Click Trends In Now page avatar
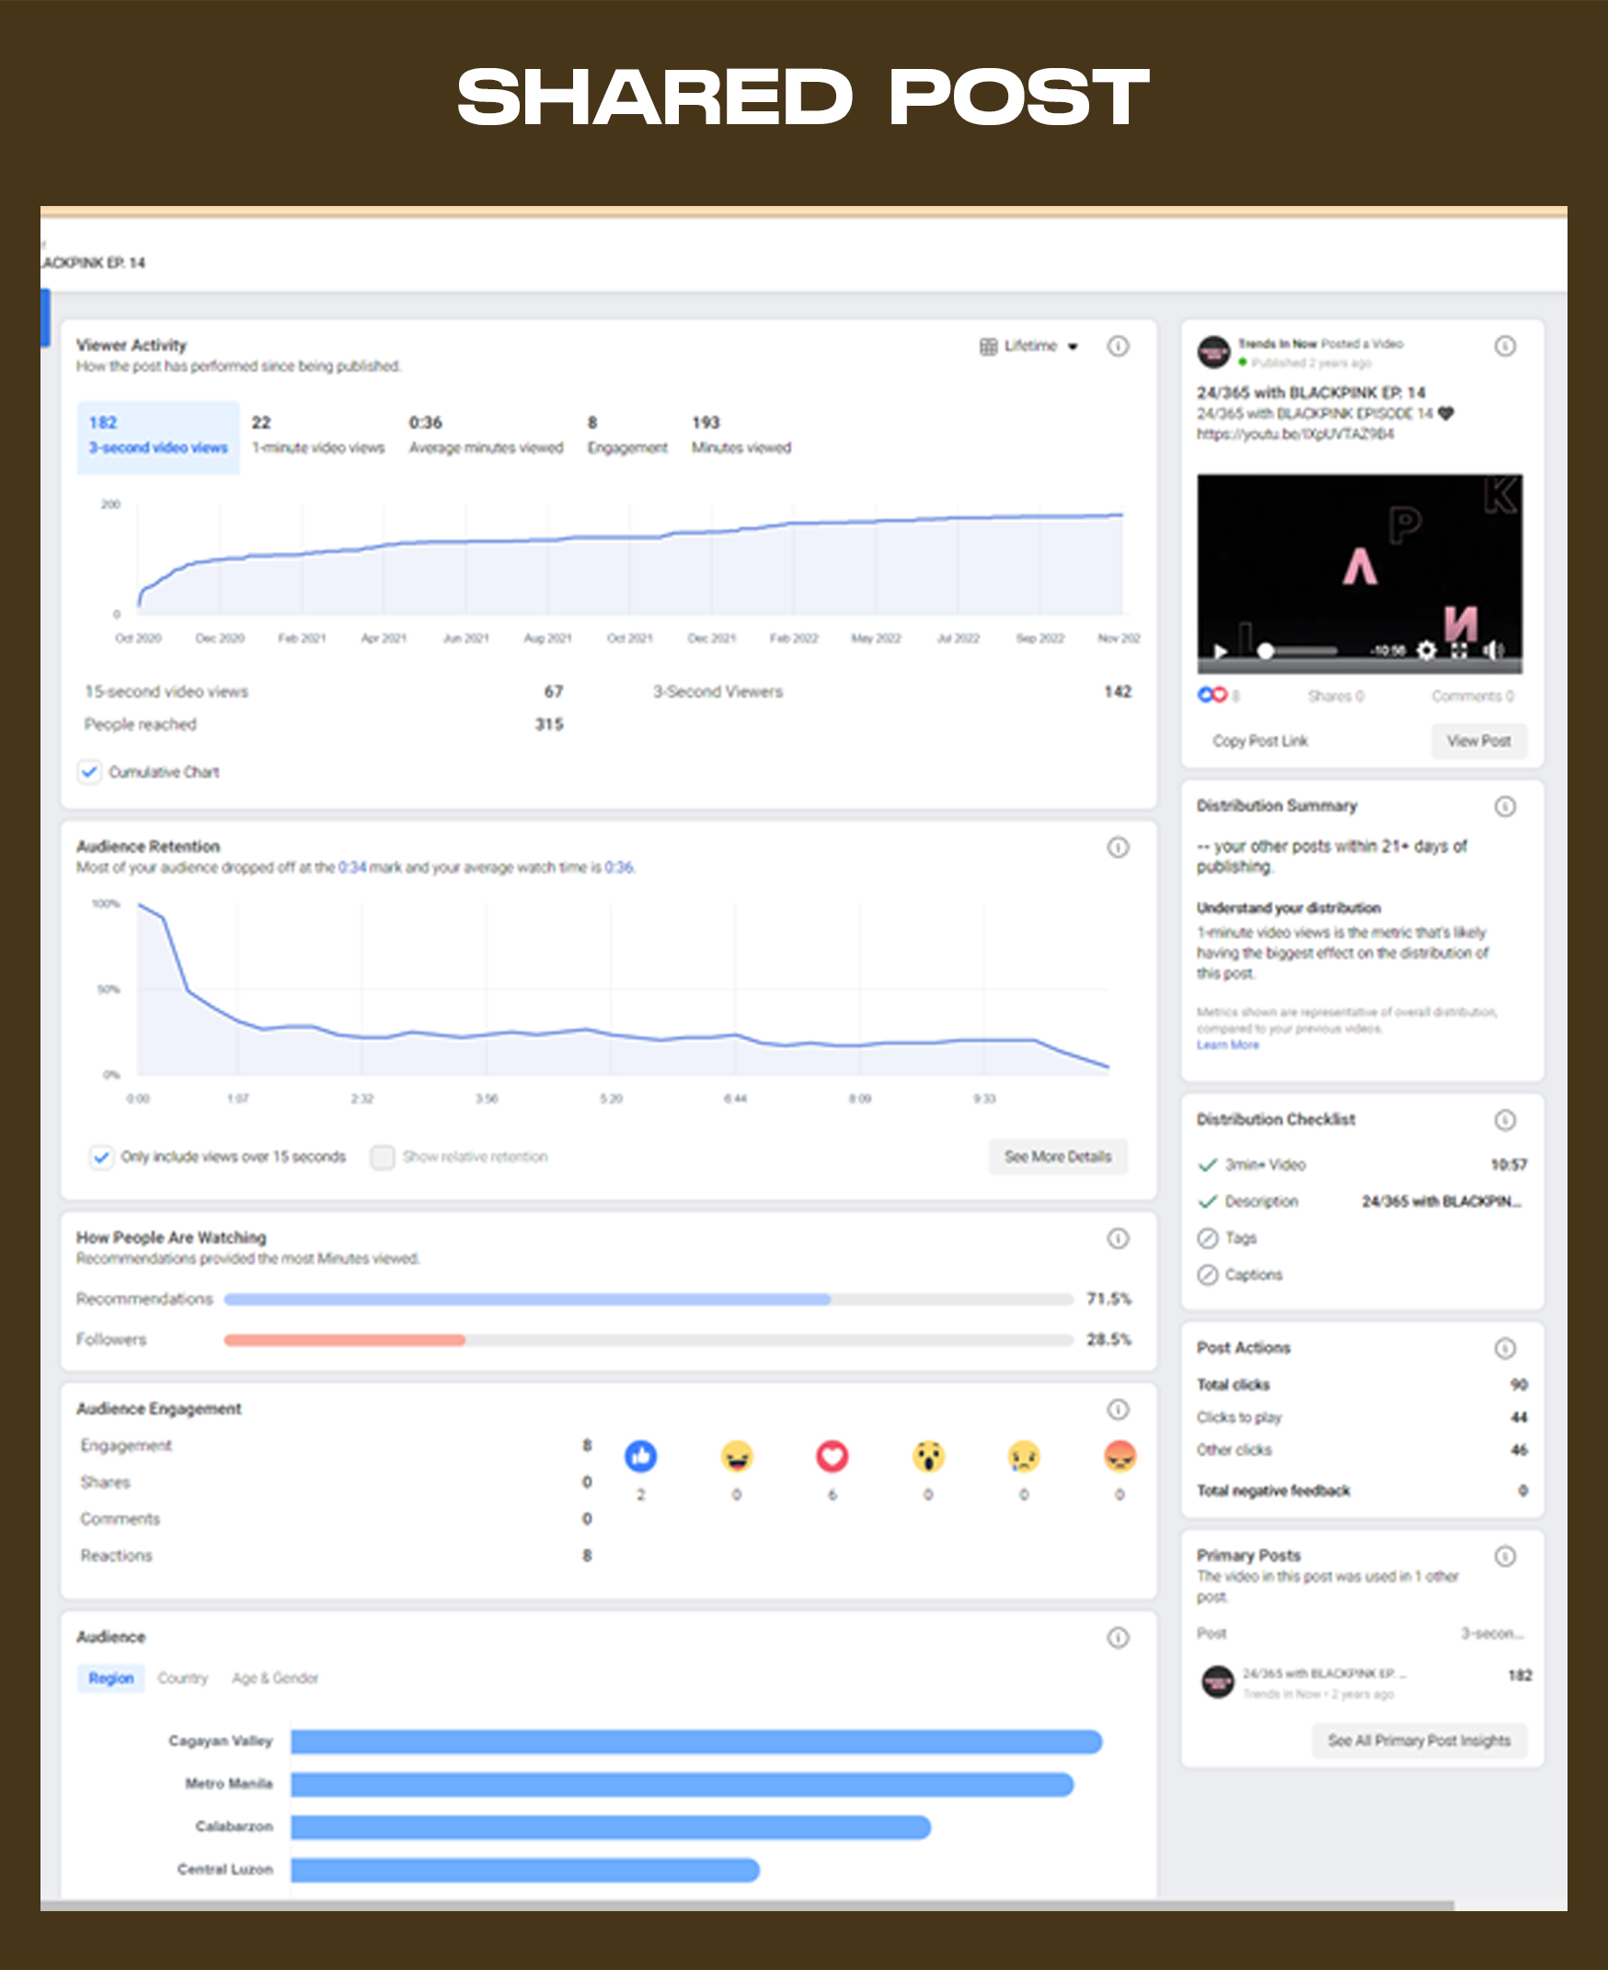This screenshot has height=1970, width=1608. click(x=1213, y=352)
